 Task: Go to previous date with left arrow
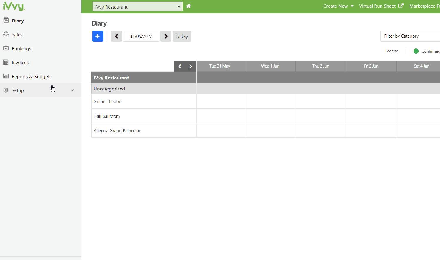(116, 36)
